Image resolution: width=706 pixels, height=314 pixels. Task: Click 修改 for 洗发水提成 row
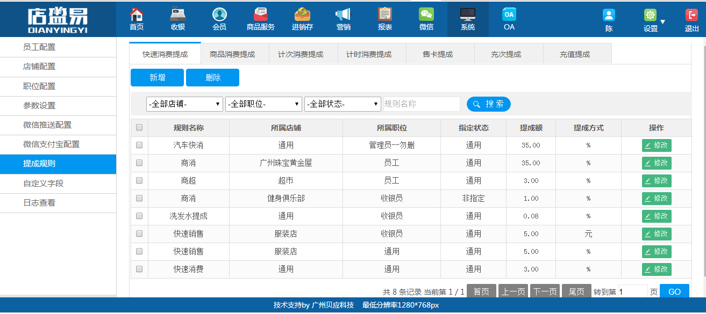click(x=657, y=216)
